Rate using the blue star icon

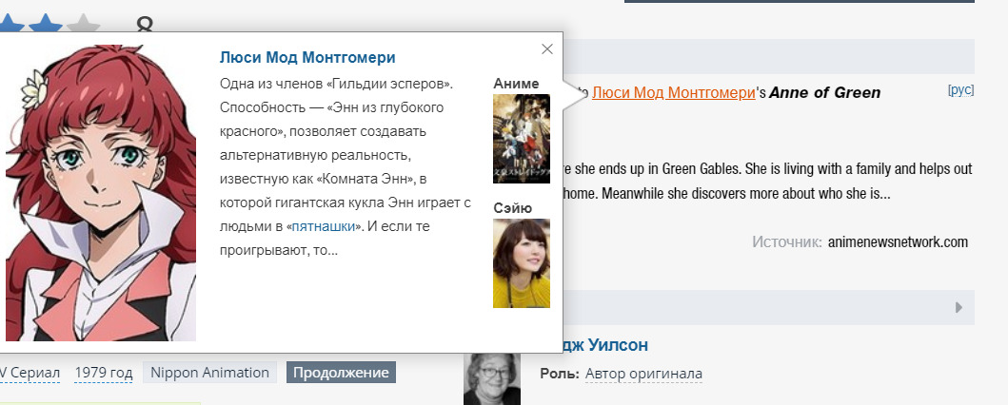[43, 21]
